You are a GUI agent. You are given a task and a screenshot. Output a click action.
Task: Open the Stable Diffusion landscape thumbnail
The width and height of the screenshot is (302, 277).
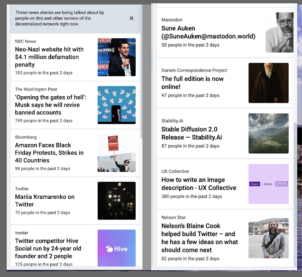pyautogui.click(x=268, y=133)
